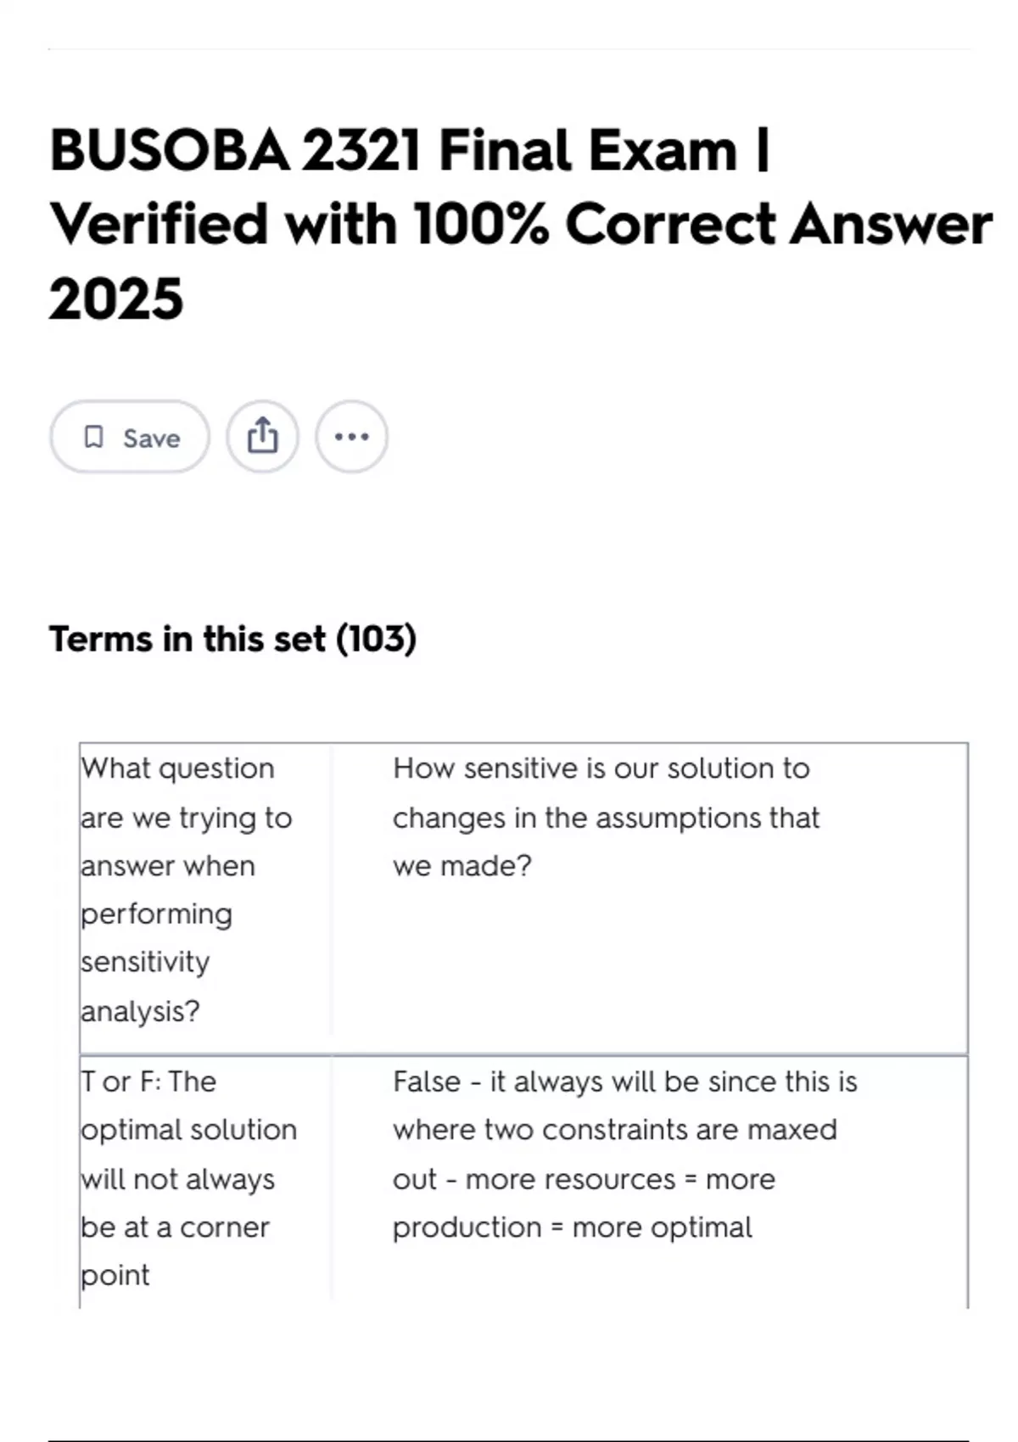Screen dimensions: 1018x1442
Task: Click the '(103)' term count
Action: pos(376,639)
